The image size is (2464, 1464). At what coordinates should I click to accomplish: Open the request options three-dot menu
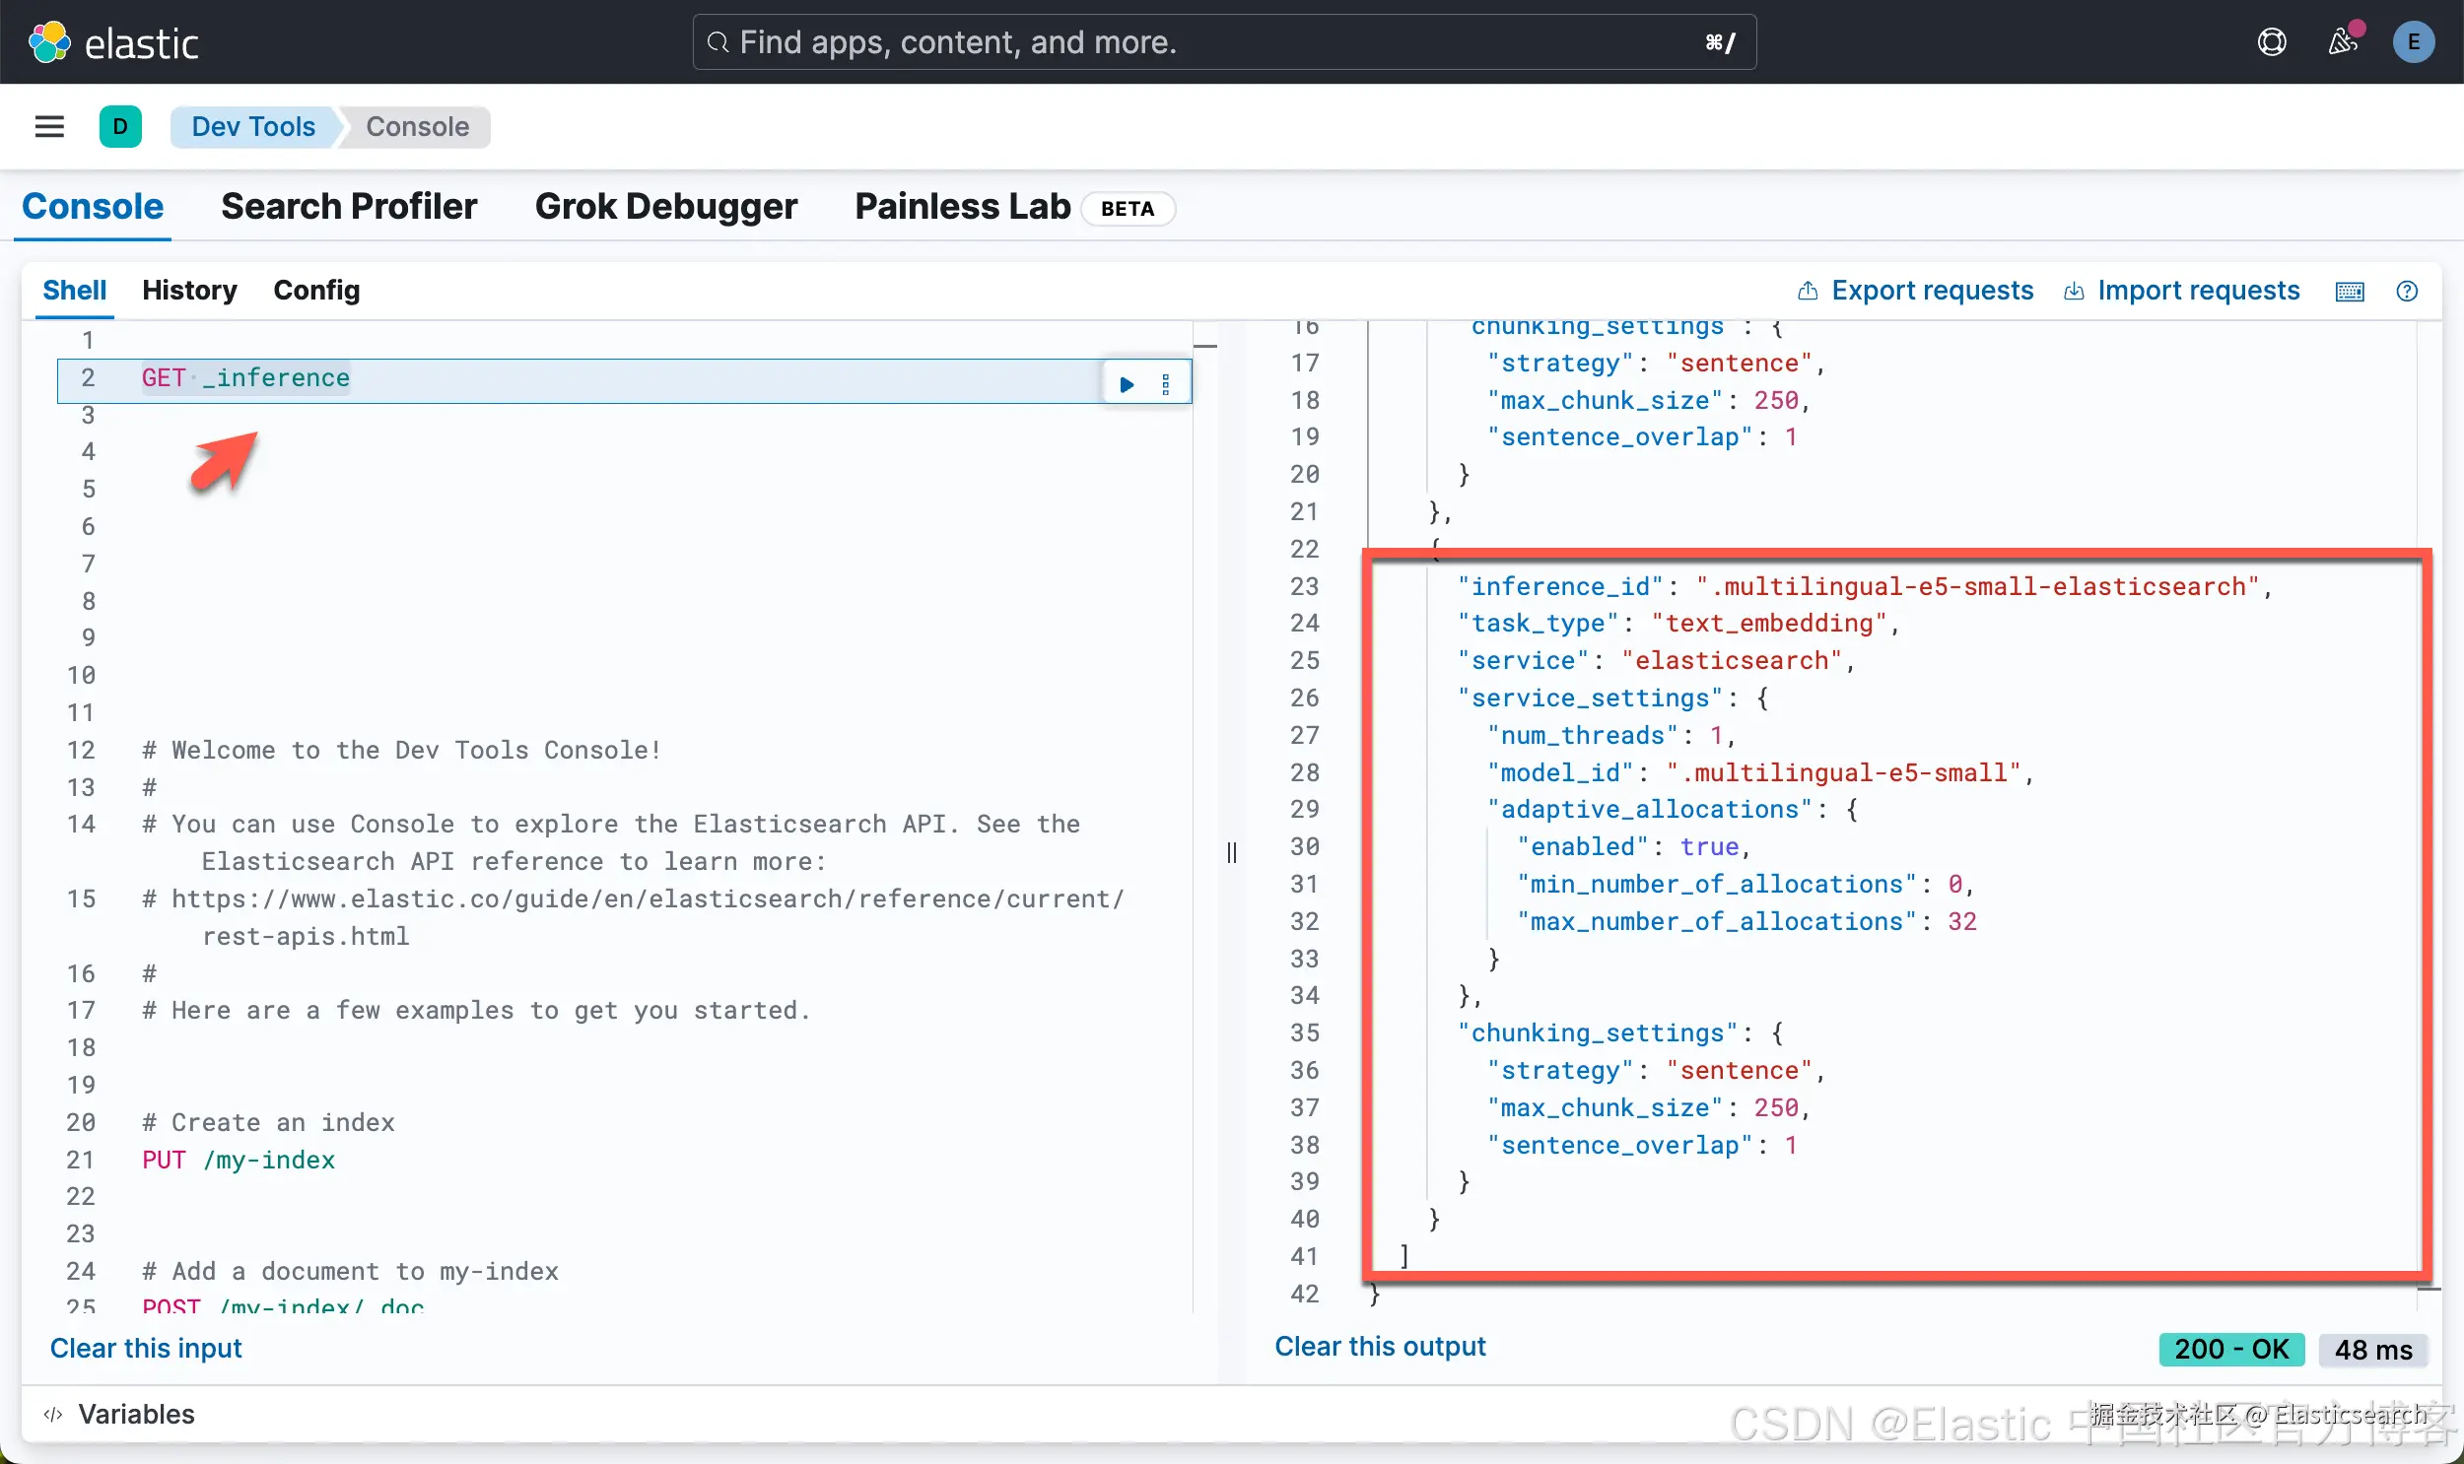tap(1165, 384)
